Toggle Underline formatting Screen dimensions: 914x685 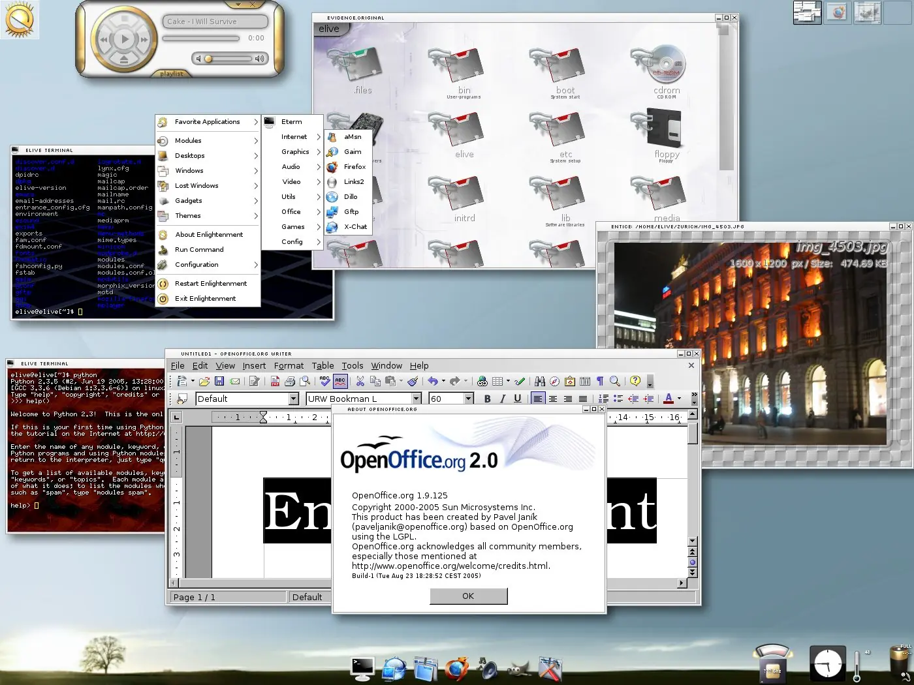pos(518,399)
